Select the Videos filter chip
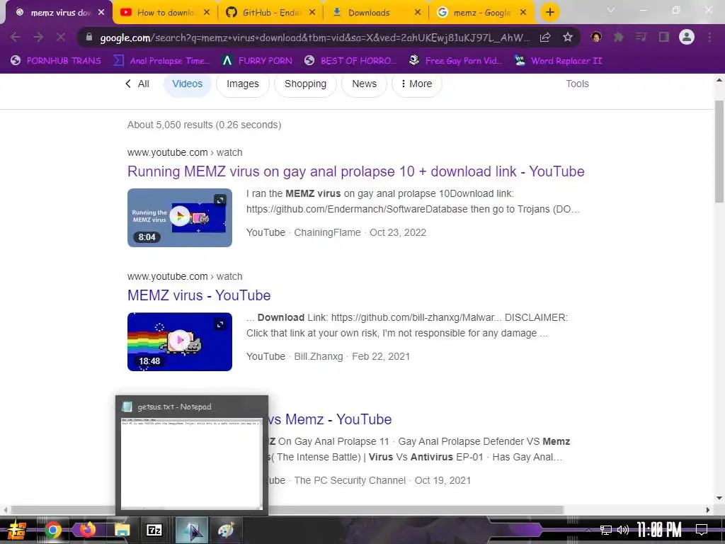The image size is (725, 544). pos(187,84)
